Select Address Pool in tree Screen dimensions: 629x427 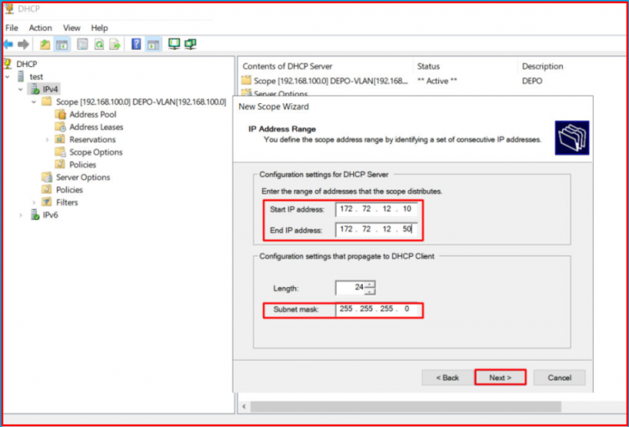[93, 115]
